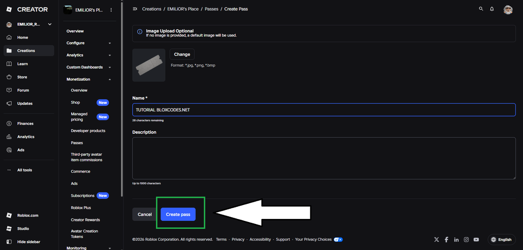Click the Description text area
523x250 pixels.
pyautogui.click(x=324, y=158)
